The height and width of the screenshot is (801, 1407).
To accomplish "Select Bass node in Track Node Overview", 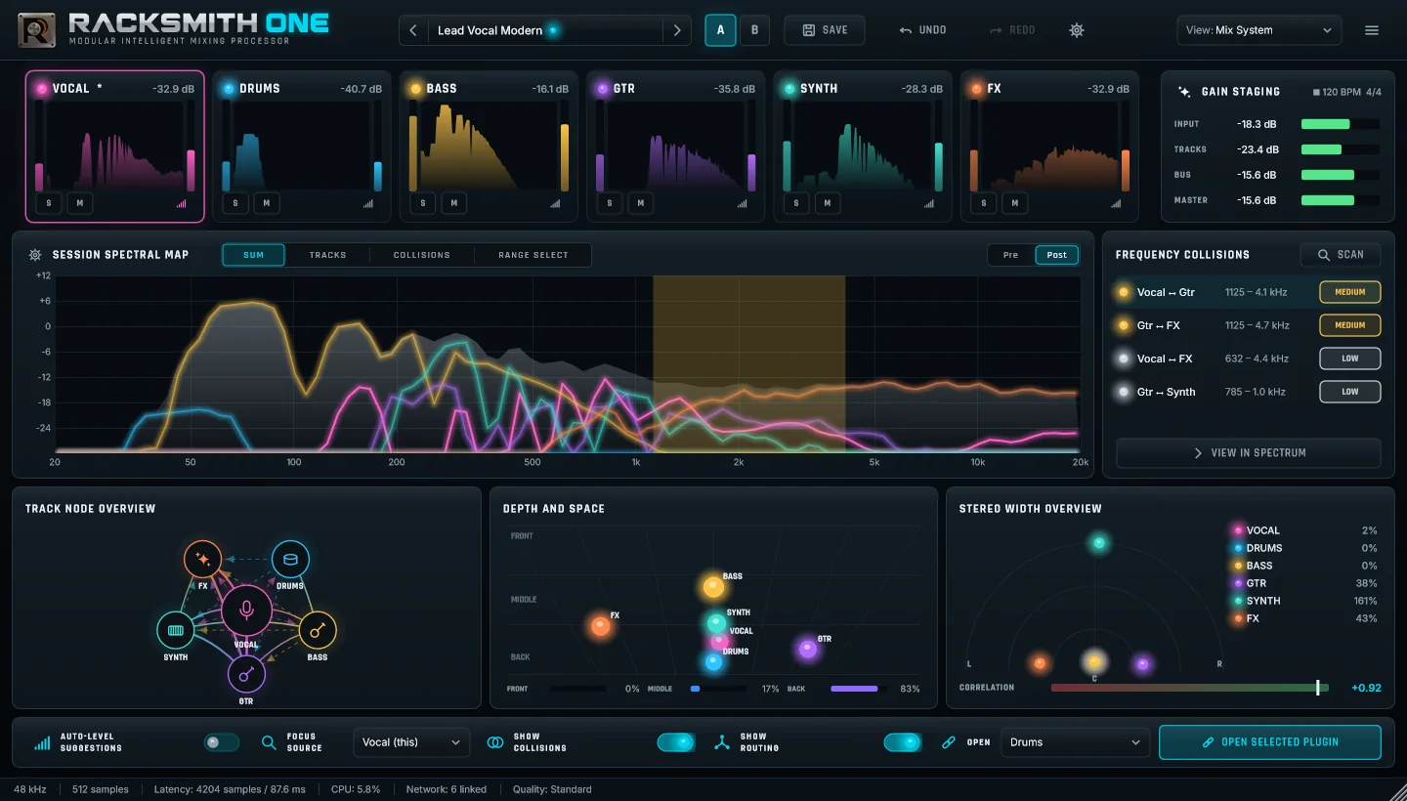I will [317, 631].
